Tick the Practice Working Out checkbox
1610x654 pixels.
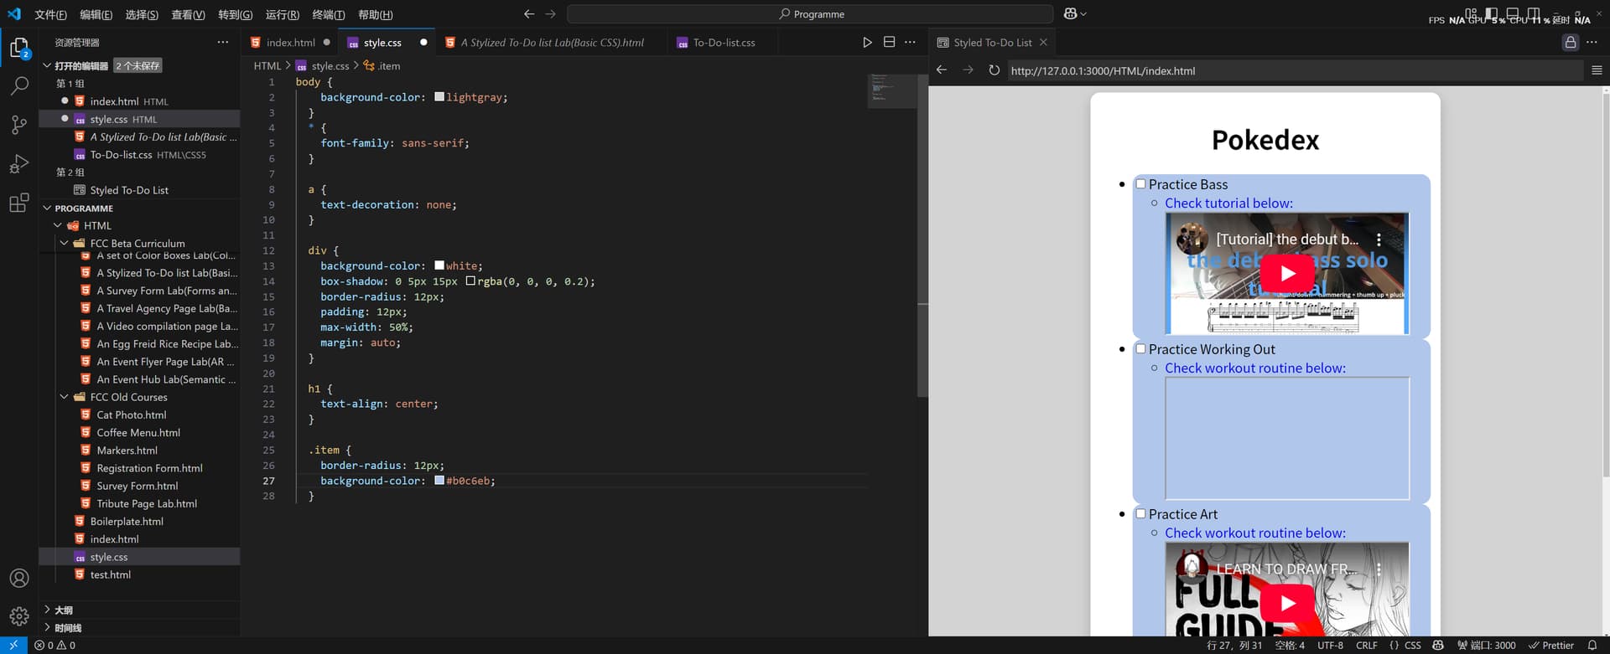tap(1140, 349)
